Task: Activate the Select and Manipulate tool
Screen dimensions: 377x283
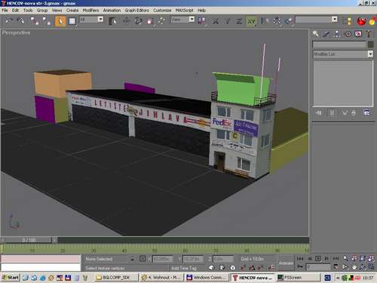Action: [x=161, y=20]
